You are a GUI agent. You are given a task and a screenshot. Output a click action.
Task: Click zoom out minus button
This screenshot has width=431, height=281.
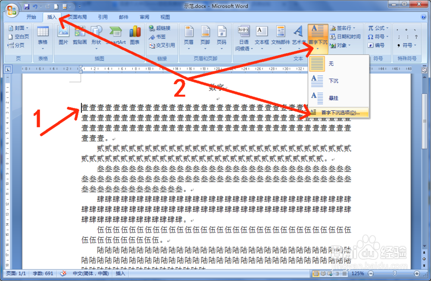tap(371, 274)
